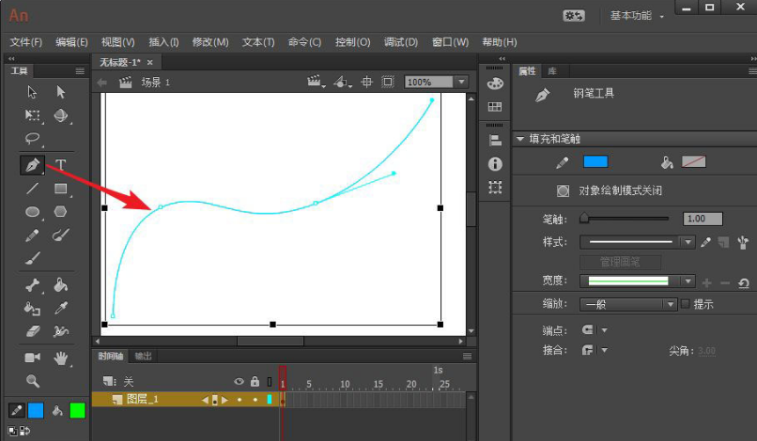Select the Pencil tool
The image size is (757, 441).
pos(32,236)
